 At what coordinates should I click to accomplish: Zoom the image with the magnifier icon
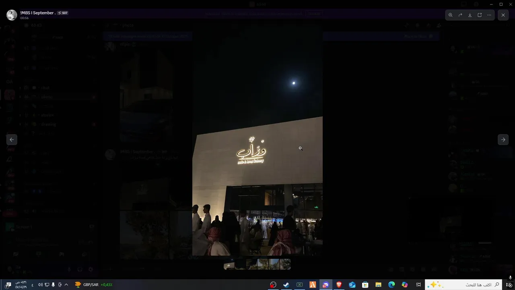(450, 15)
